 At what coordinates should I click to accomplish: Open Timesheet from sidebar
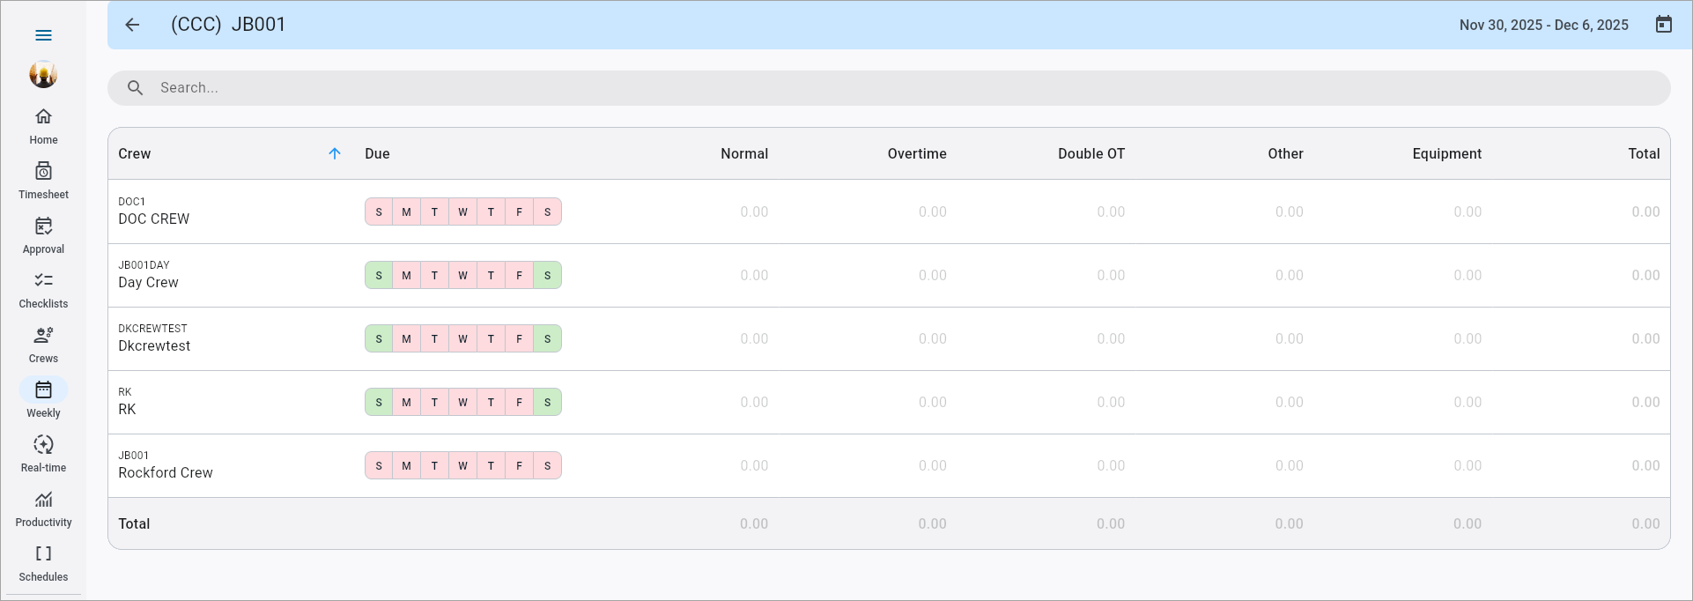coord(43,182)
